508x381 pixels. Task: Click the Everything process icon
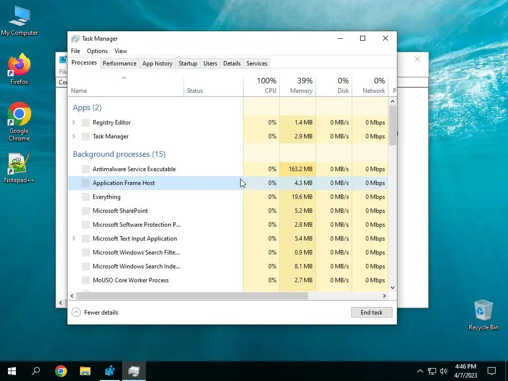85,197
